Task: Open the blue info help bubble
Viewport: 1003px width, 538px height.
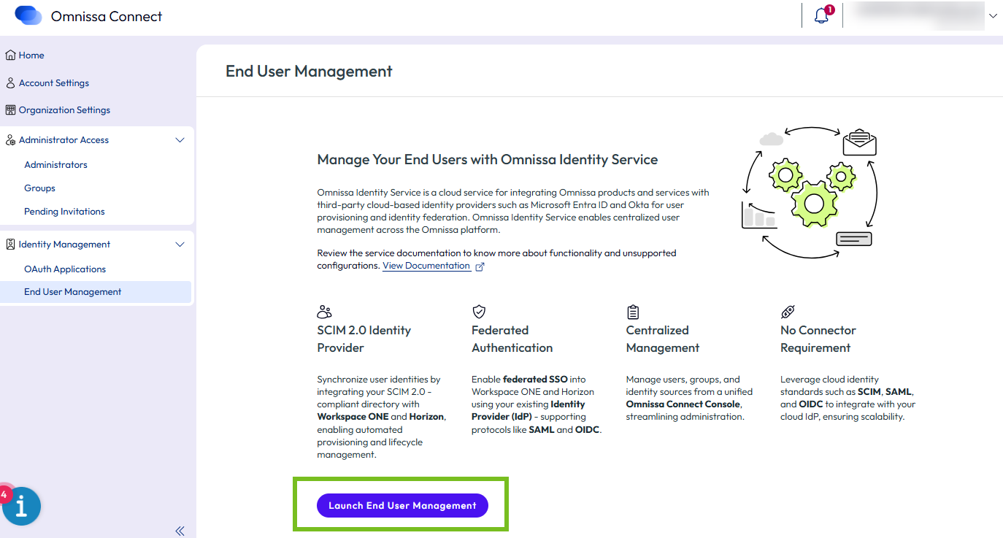Action: tap(21, 506)
